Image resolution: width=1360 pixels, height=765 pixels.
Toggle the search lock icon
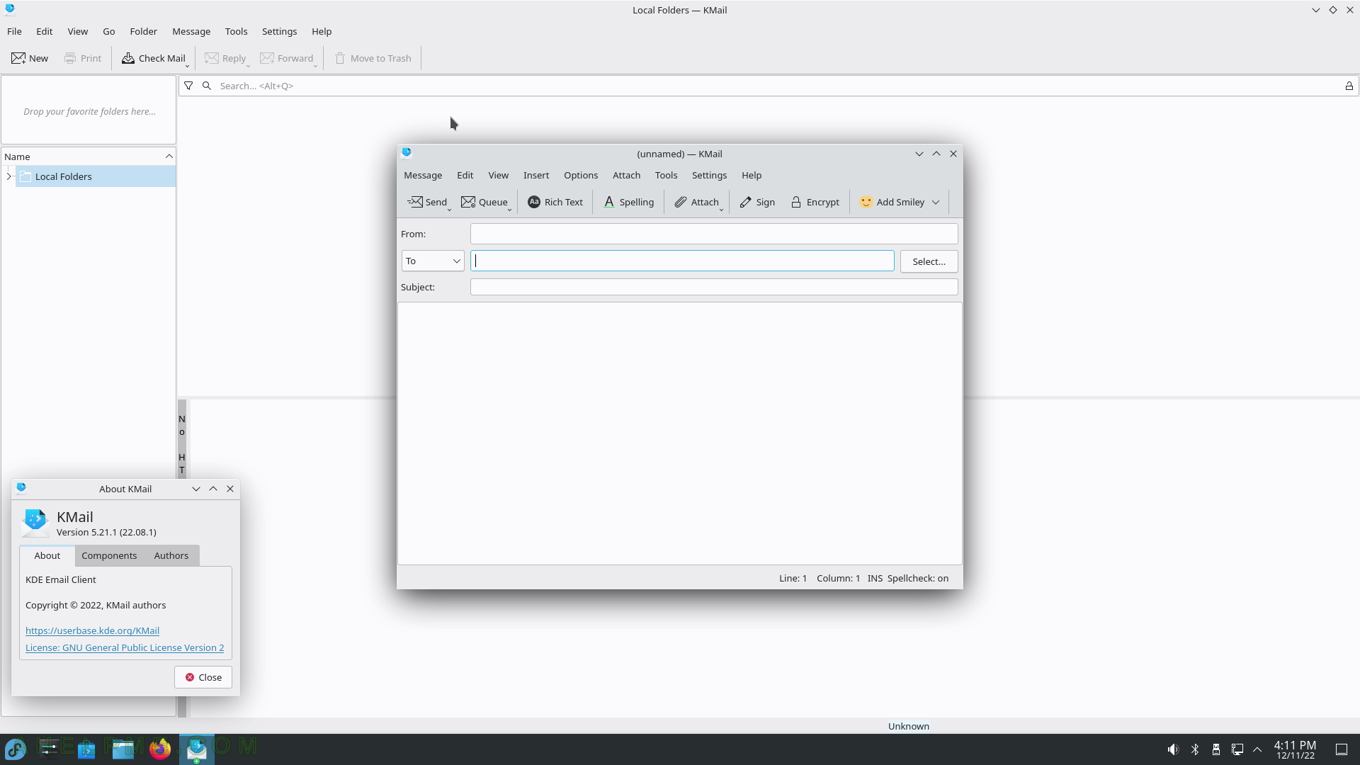(1349, 86)
